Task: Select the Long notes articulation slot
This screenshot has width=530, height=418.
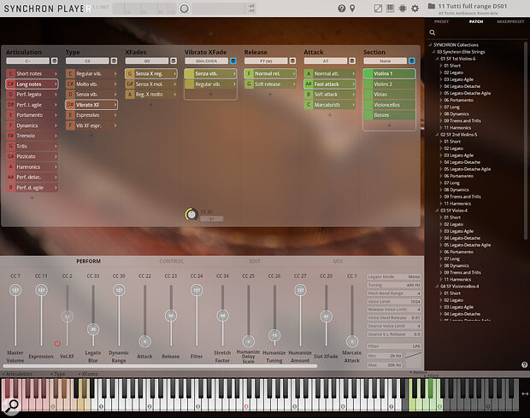Action: (32, 84)
